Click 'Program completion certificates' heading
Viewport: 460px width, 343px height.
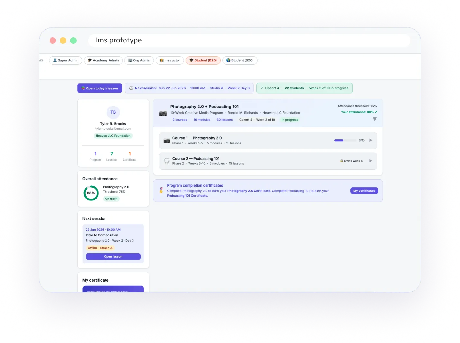195,186
